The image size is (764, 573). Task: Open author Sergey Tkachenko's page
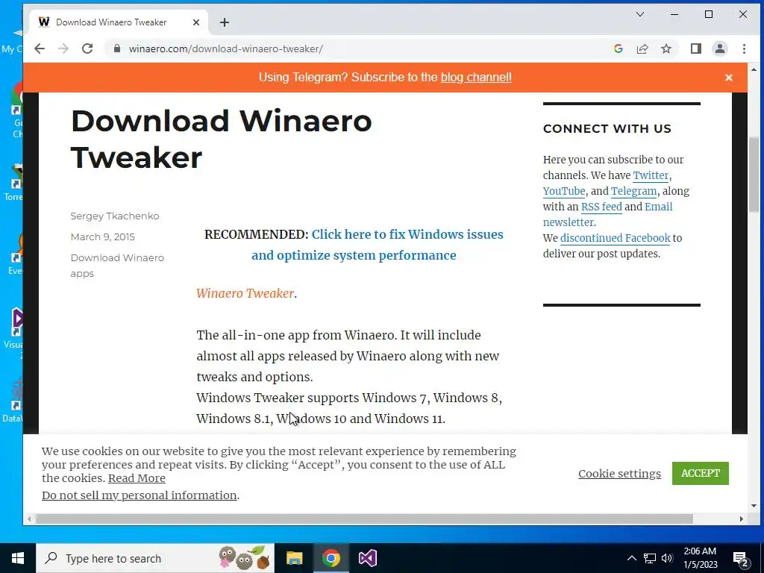point(114,216)
